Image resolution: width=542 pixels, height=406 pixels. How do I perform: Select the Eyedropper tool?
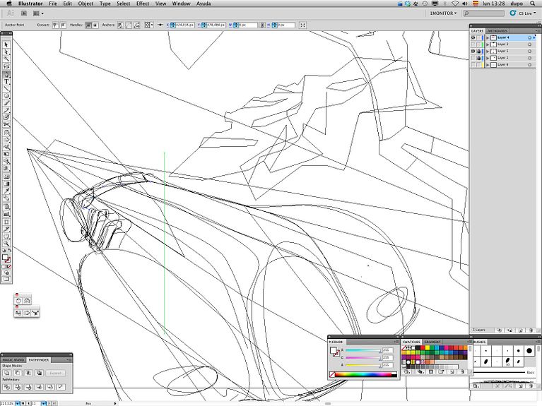pyautogui.click(x=6, y=191)
